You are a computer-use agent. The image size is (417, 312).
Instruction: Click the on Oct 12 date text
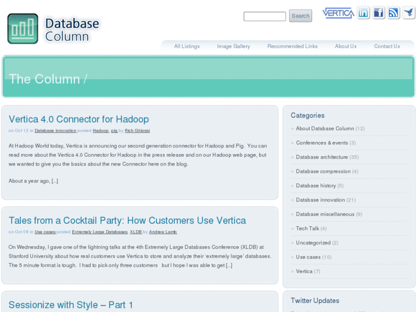tap(18, 131)
